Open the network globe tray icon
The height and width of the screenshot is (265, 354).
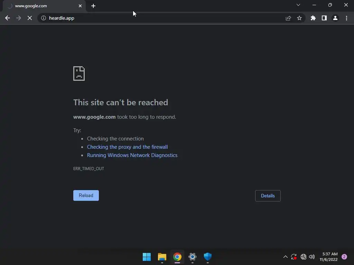click(304, 257)
